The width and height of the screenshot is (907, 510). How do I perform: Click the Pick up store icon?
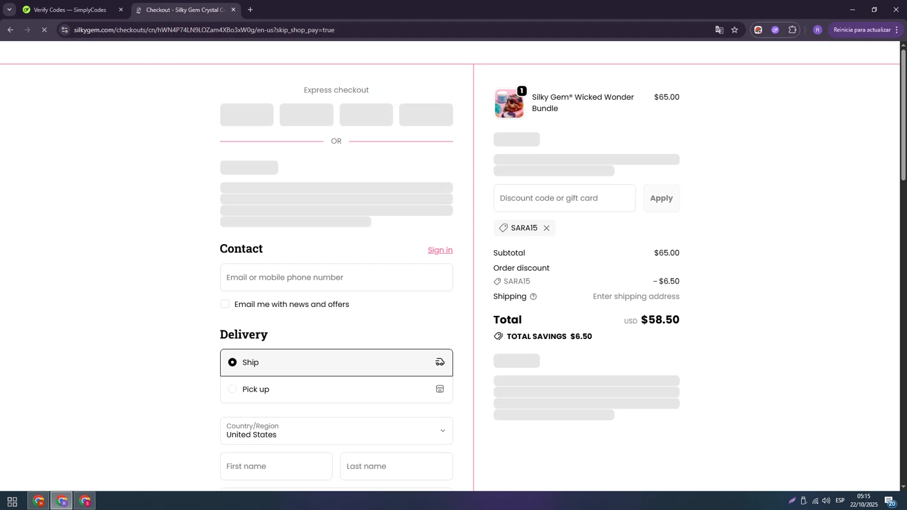pyautogui.click(x=440, y=389)
